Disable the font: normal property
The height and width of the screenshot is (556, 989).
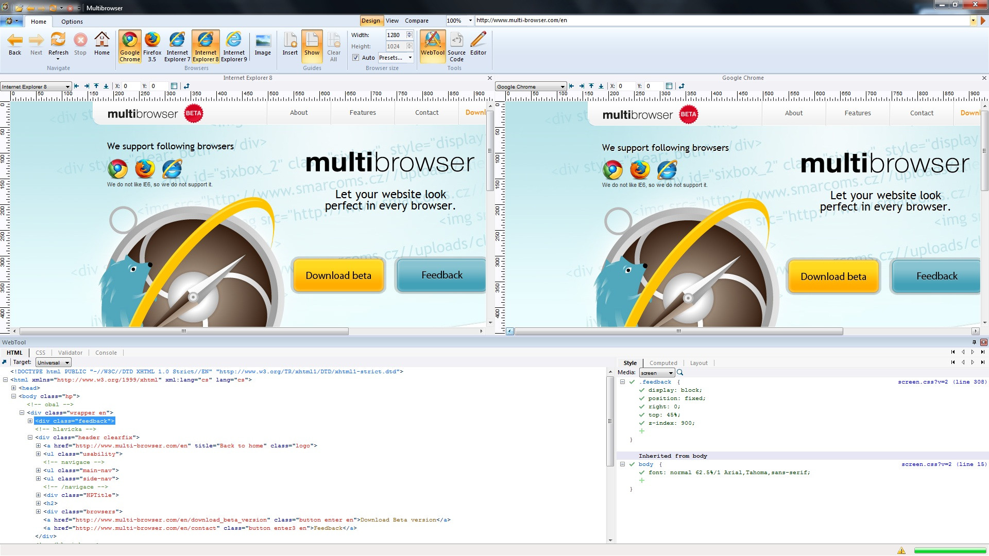click(x=642, y=472)
